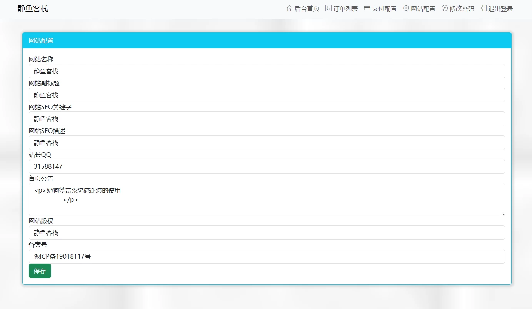This screenshot has height=309, width=532.
Task: Select the 站长QQ number field
Action: pyautogui.click(x=267, y=166)
